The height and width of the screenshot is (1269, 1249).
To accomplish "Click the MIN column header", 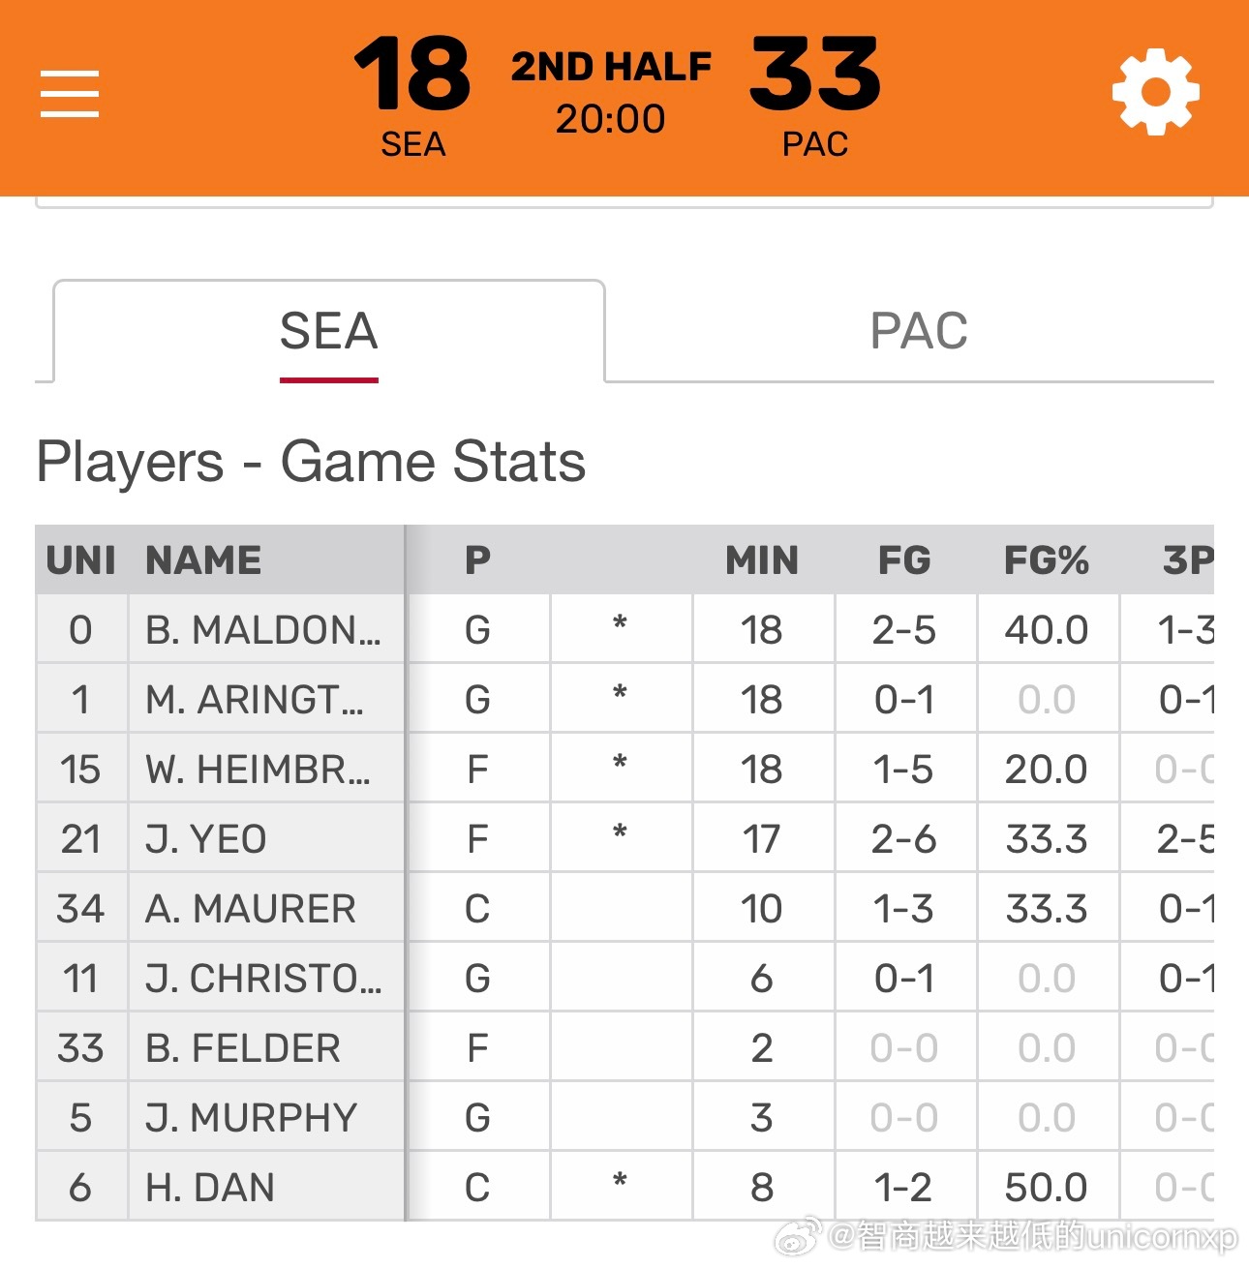I will (x=762, y=560).
